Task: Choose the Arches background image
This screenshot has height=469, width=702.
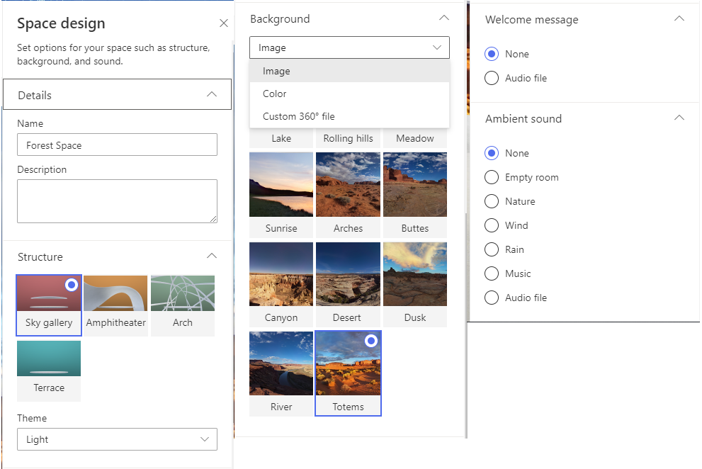Action: pos(348,184)
